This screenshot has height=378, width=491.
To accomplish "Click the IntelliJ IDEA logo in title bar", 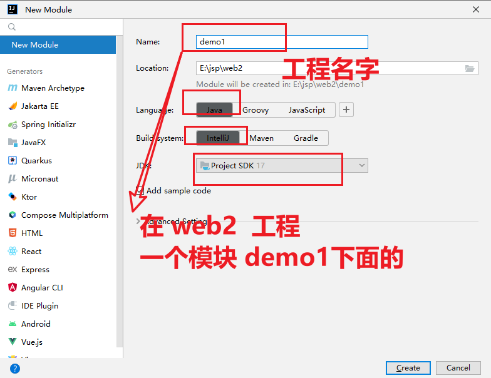I will pos(13,9).
